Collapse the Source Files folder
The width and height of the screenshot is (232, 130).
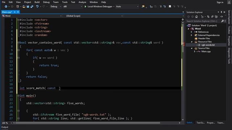(192, 48)
